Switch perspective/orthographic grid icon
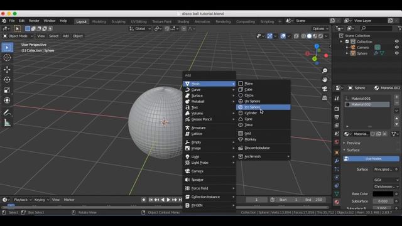 [x=325, y=98]
